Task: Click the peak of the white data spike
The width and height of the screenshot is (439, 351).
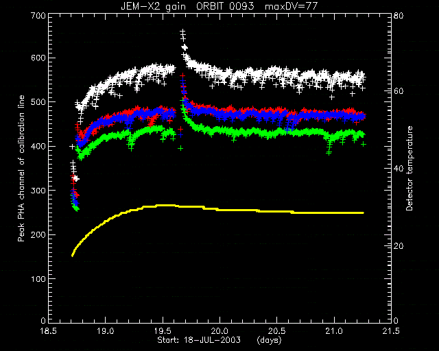Action: (x=182, y=32)
